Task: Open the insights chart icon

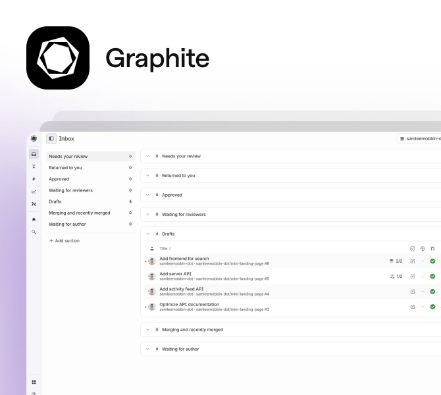Action: coord(34,192)
